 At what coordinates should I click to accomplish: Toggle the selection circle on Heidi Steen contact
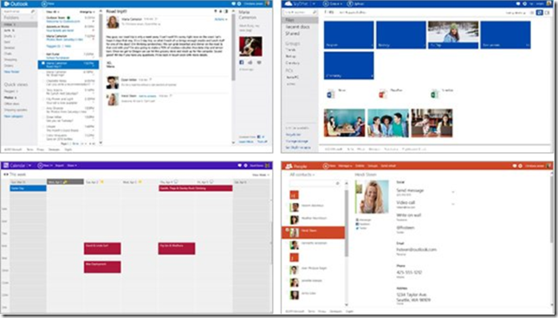coord(287,230)
